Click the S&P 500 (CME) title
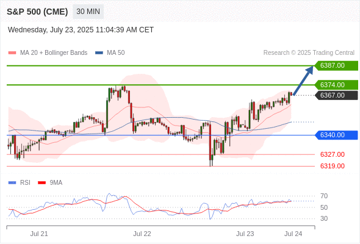The image size is (360, 244). (37, 12)
